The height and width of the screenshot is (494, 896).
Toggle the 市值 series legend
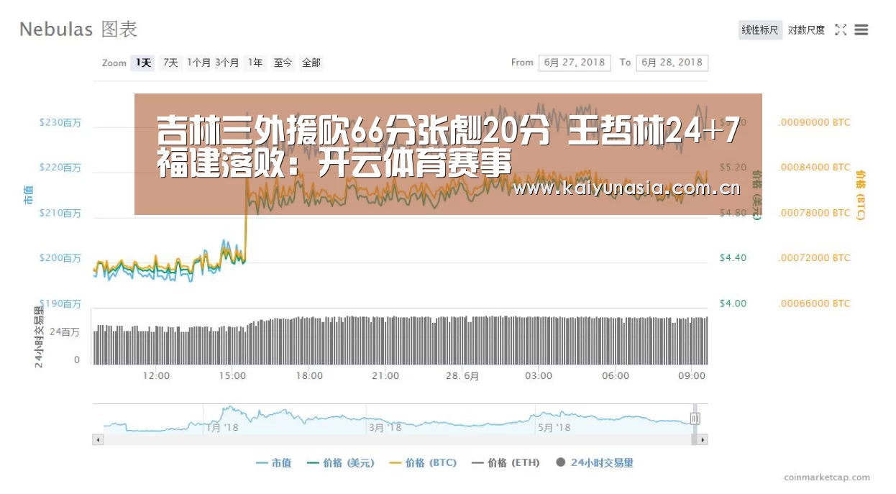click(274, 463)
